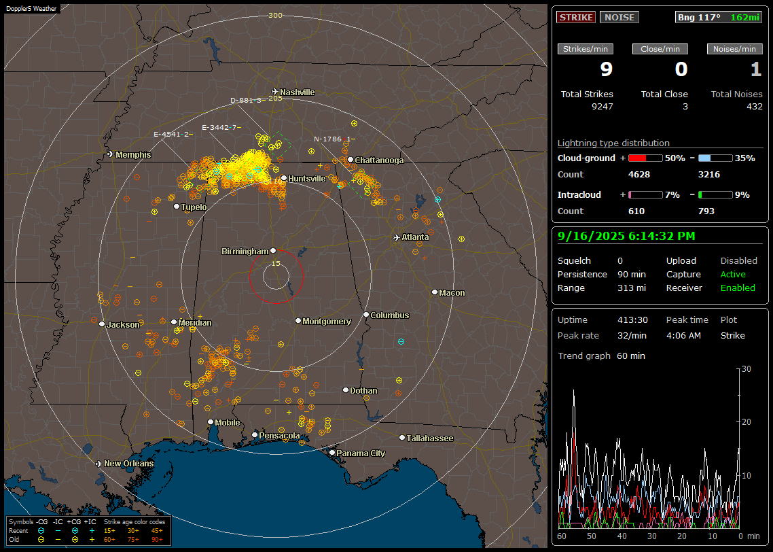
Task: Click the positive cloud-ground red percentage bar
Action: [x=645, y=158]
